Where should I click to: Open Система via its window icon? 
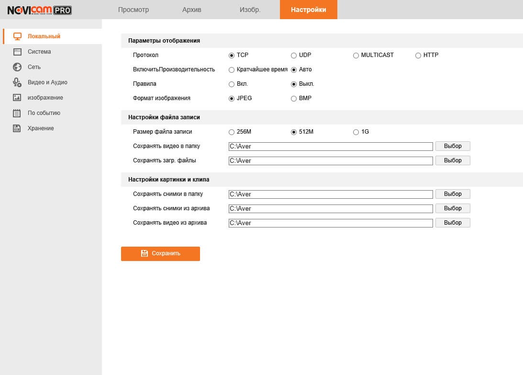17,52
